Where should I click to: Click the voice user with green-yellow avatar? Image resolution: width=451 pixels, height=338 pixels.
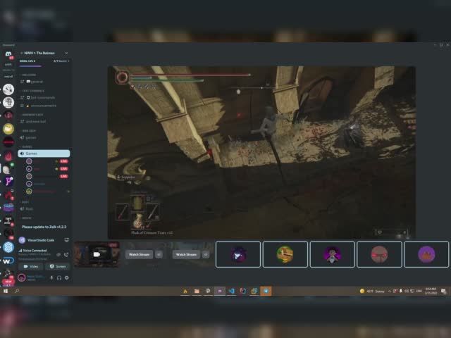(47, 191)
